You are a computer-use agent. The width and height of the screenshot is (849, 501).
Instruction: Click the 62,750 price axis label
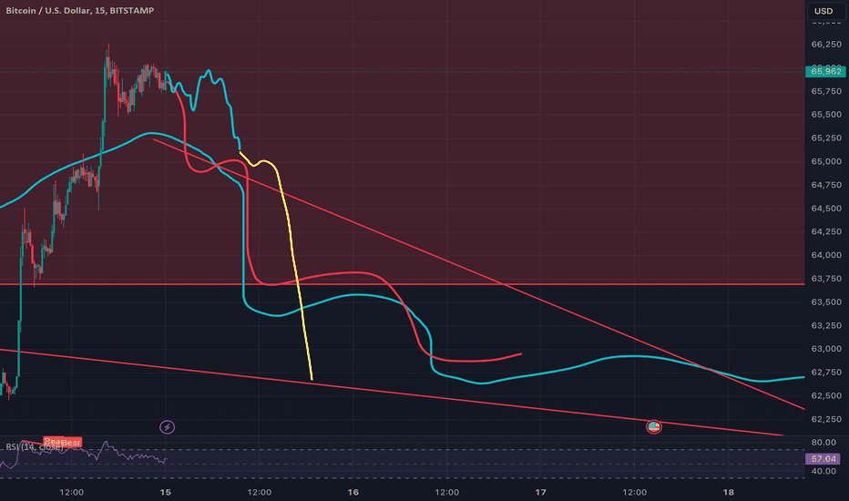point(825,372)
